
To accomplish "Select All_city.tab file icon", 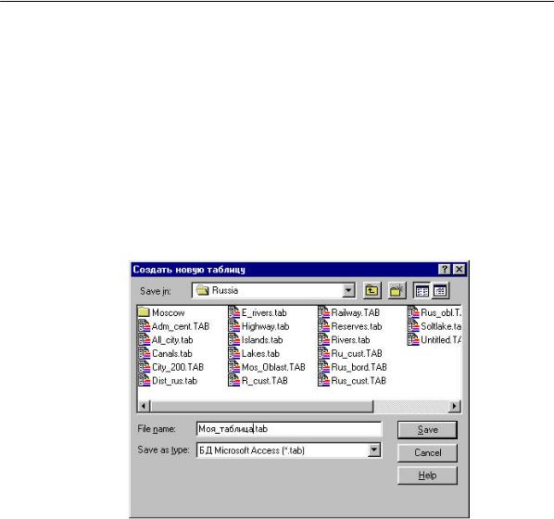I will 144,340.
